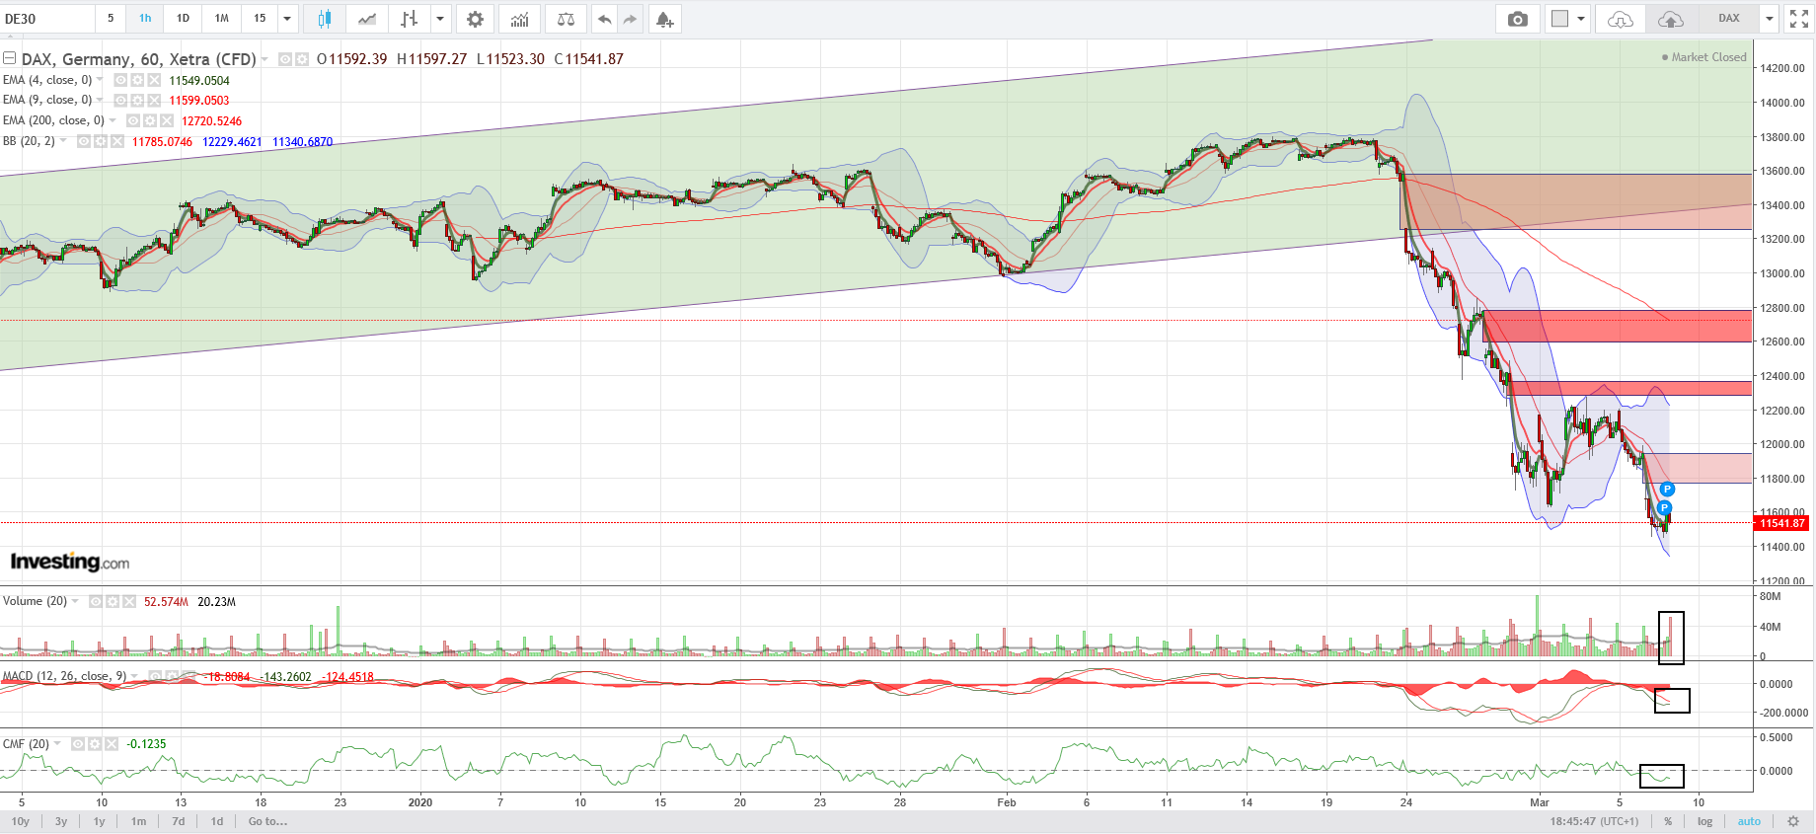Switch to the line chart style
Image resolution: width=1816 pixels, height=834 pixels.
[367, 19]
